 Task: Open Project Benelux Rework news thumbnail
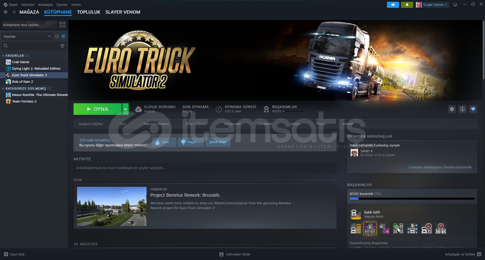click(x=112, y=206)
